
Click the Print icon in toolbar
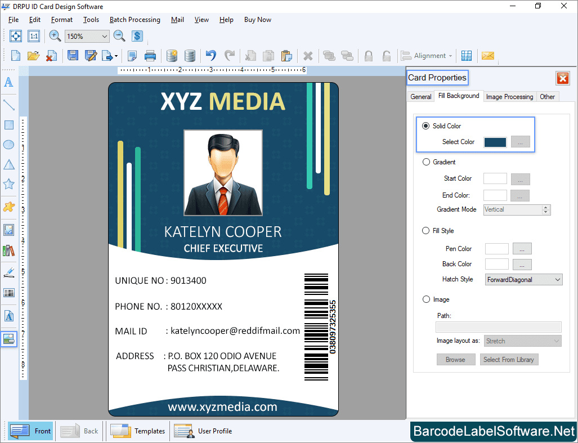[150, 55]
